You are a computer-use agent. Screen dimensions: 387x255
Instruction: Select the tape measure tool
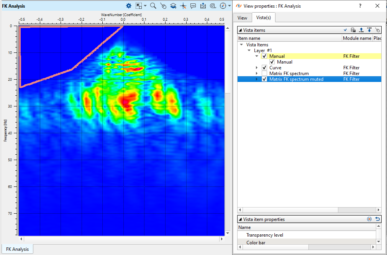[x=213, y=6]
